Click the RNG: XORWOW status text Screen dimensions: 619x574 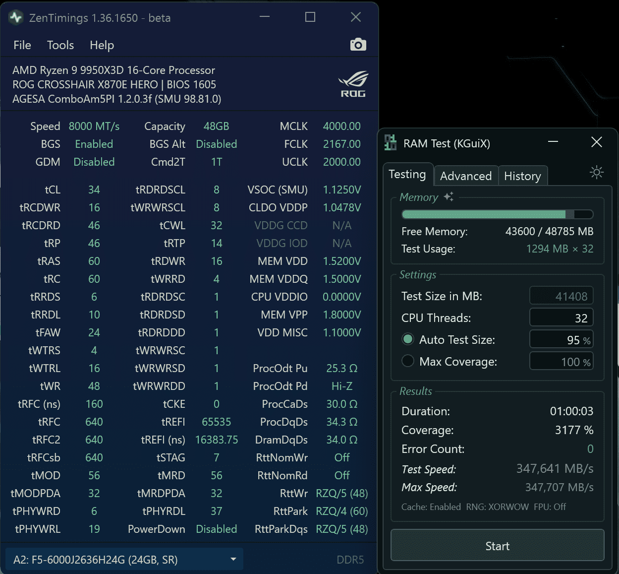pyautogui.click(x=498, y=507)
